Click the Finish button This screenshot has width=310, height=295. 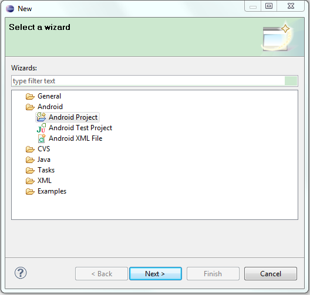(213, 274)
